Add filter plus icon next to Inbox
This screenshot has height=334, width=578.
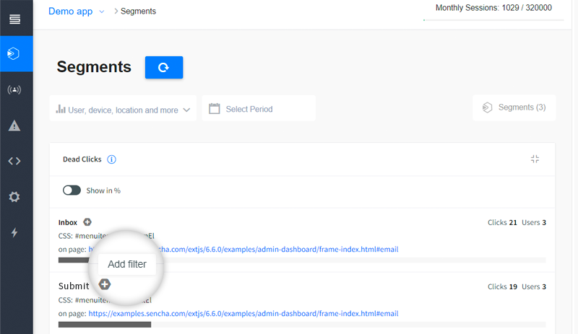pyautogui.click(x=87, y=222)
